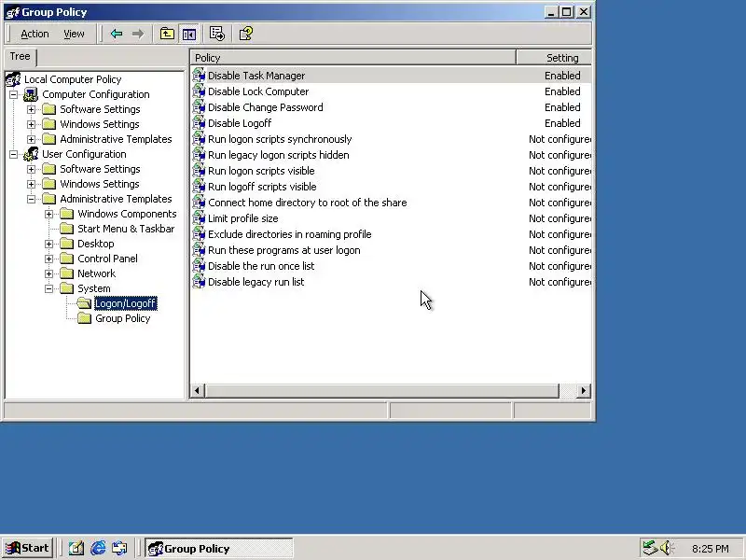Open the Start menu
The image size is (746, 560).
(x=28, y=548)
